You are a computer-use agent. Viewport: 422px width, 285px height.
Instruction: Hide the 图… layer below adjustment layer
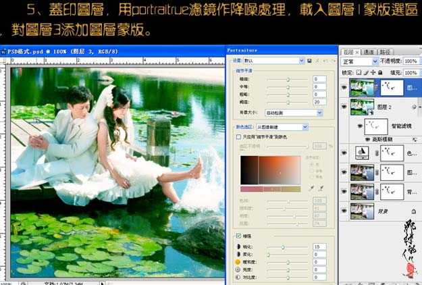click(x=344, y=172)
